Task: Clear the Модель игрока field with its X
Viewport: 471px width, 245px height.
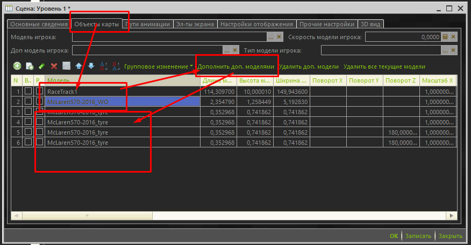Action: 279,37
